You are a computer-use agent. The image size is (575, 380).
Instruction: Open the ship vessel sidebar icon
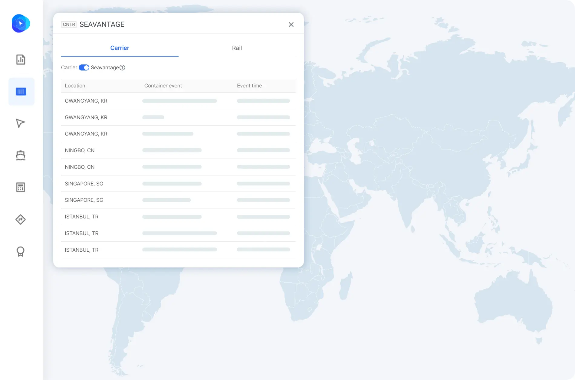coord(21,155)
